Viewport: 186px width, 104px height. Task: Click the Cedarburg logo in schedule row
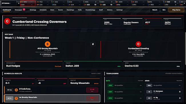[x=16, y=90]
